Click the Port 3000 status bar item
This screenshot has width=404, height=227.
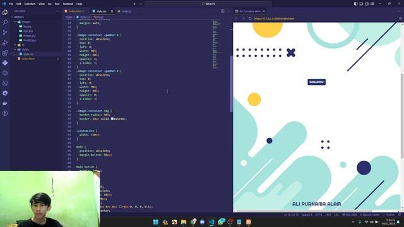pos(350,214)
